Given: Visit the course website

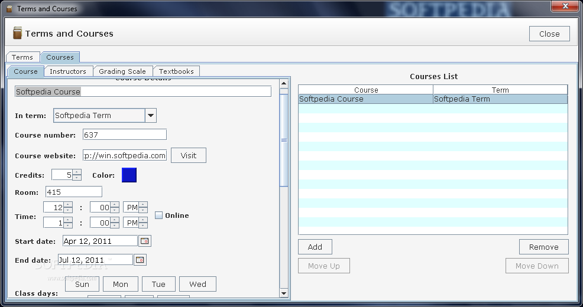Looking at the screenshot, I should click(x=189, y=155).
